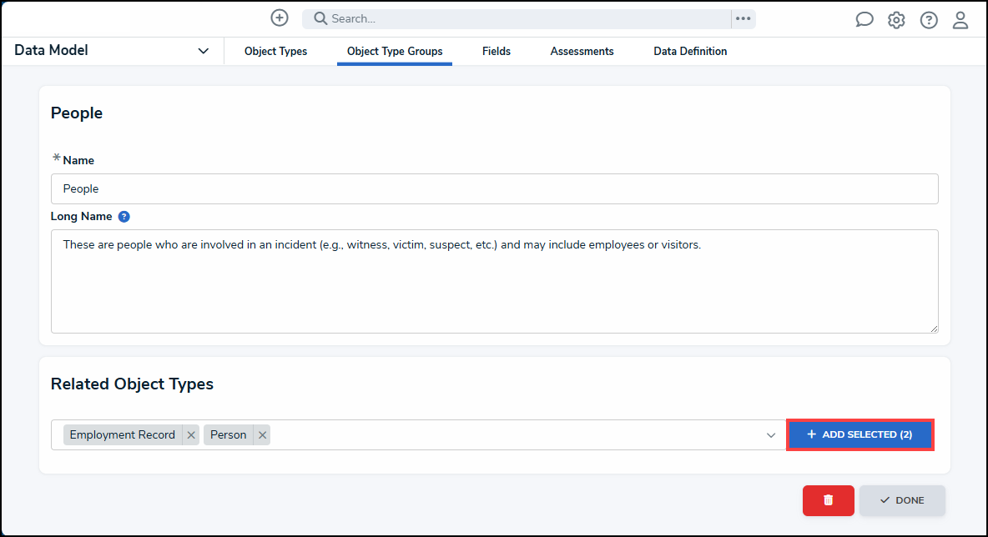
Task: Open the Assessments tab
Action: tap(582, 52)
